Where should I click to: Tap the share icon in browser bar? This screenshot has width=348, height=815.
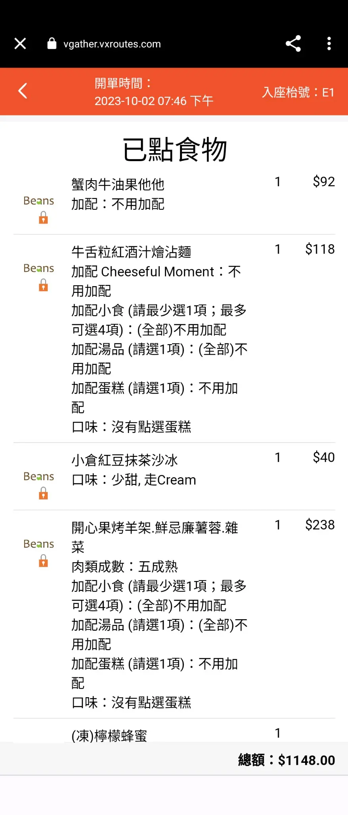click(x=293, y=43)
